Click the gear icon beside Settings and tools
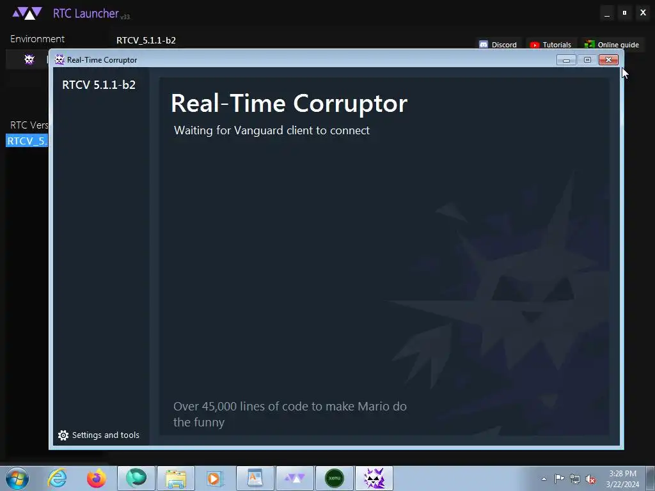The height and width of the screenshot is (491, 655). 63,435
